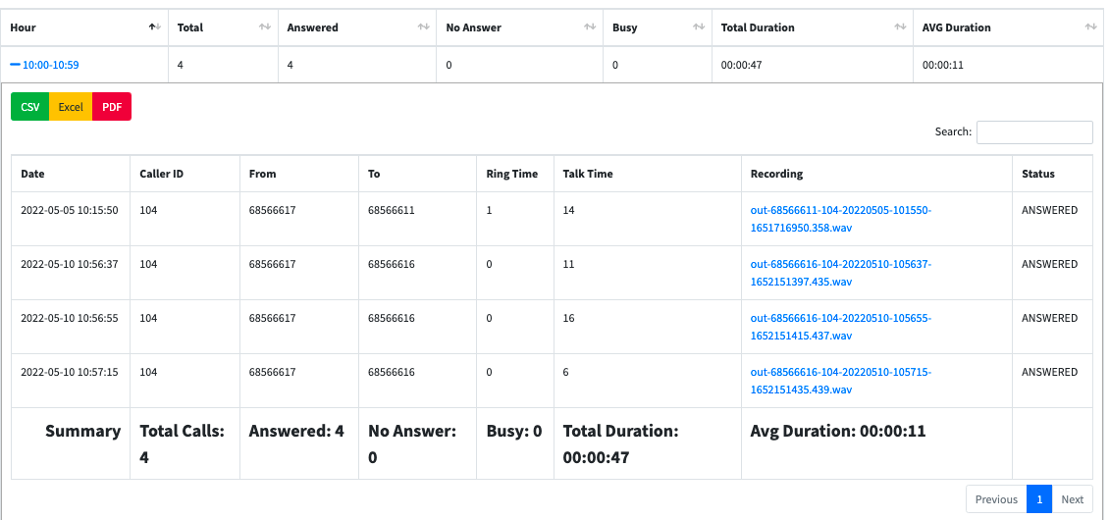Open recording out-68566616-104-20220510-105655 wav
The image size is (1109, 520).
[x=841, y=326]
